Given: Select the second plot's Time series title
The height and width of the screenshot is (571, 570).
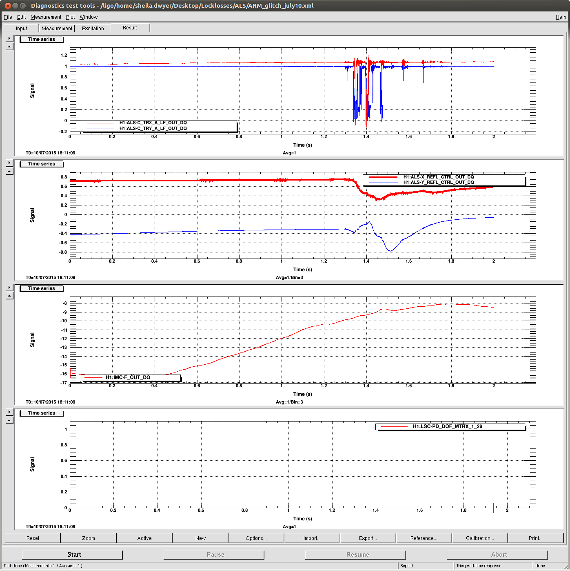Looking at the screenshot, I should coord(42,164).
